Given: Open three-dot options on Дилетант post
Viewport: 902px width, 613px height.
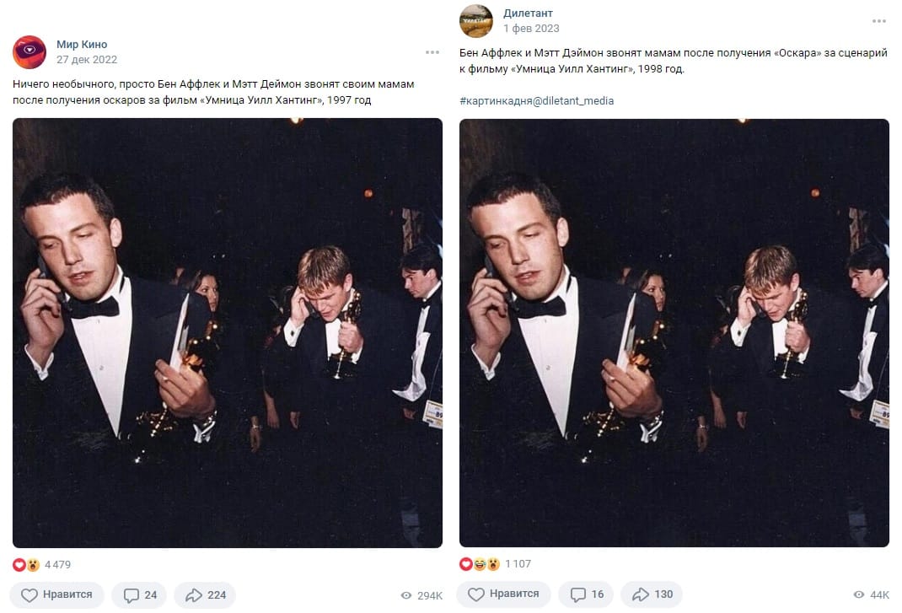Looking at the screenshot, I should [x=879, y=21].
